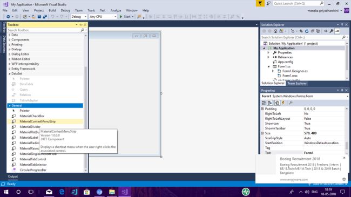Open the Any CPU platform dropdown
This screenshot has width=351, height=197.
[x=103, y=17]
